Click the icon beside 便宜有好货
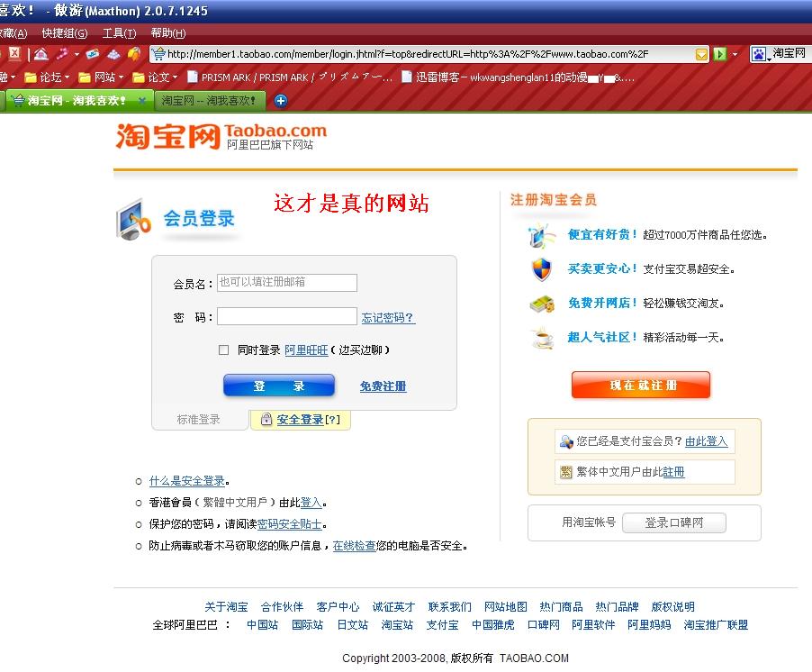Screen dimensions: 812x672 [x=541, y=235]
